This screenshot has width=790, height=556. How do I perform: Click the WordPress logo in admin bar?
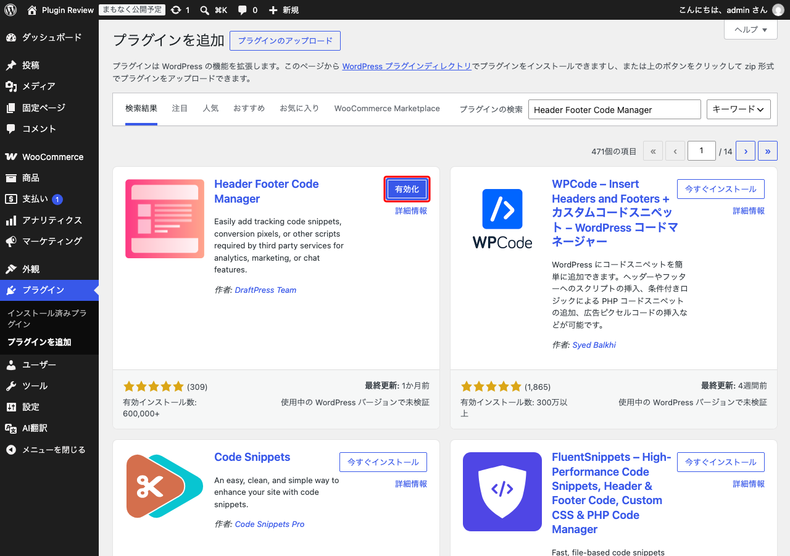click(10, 10)
